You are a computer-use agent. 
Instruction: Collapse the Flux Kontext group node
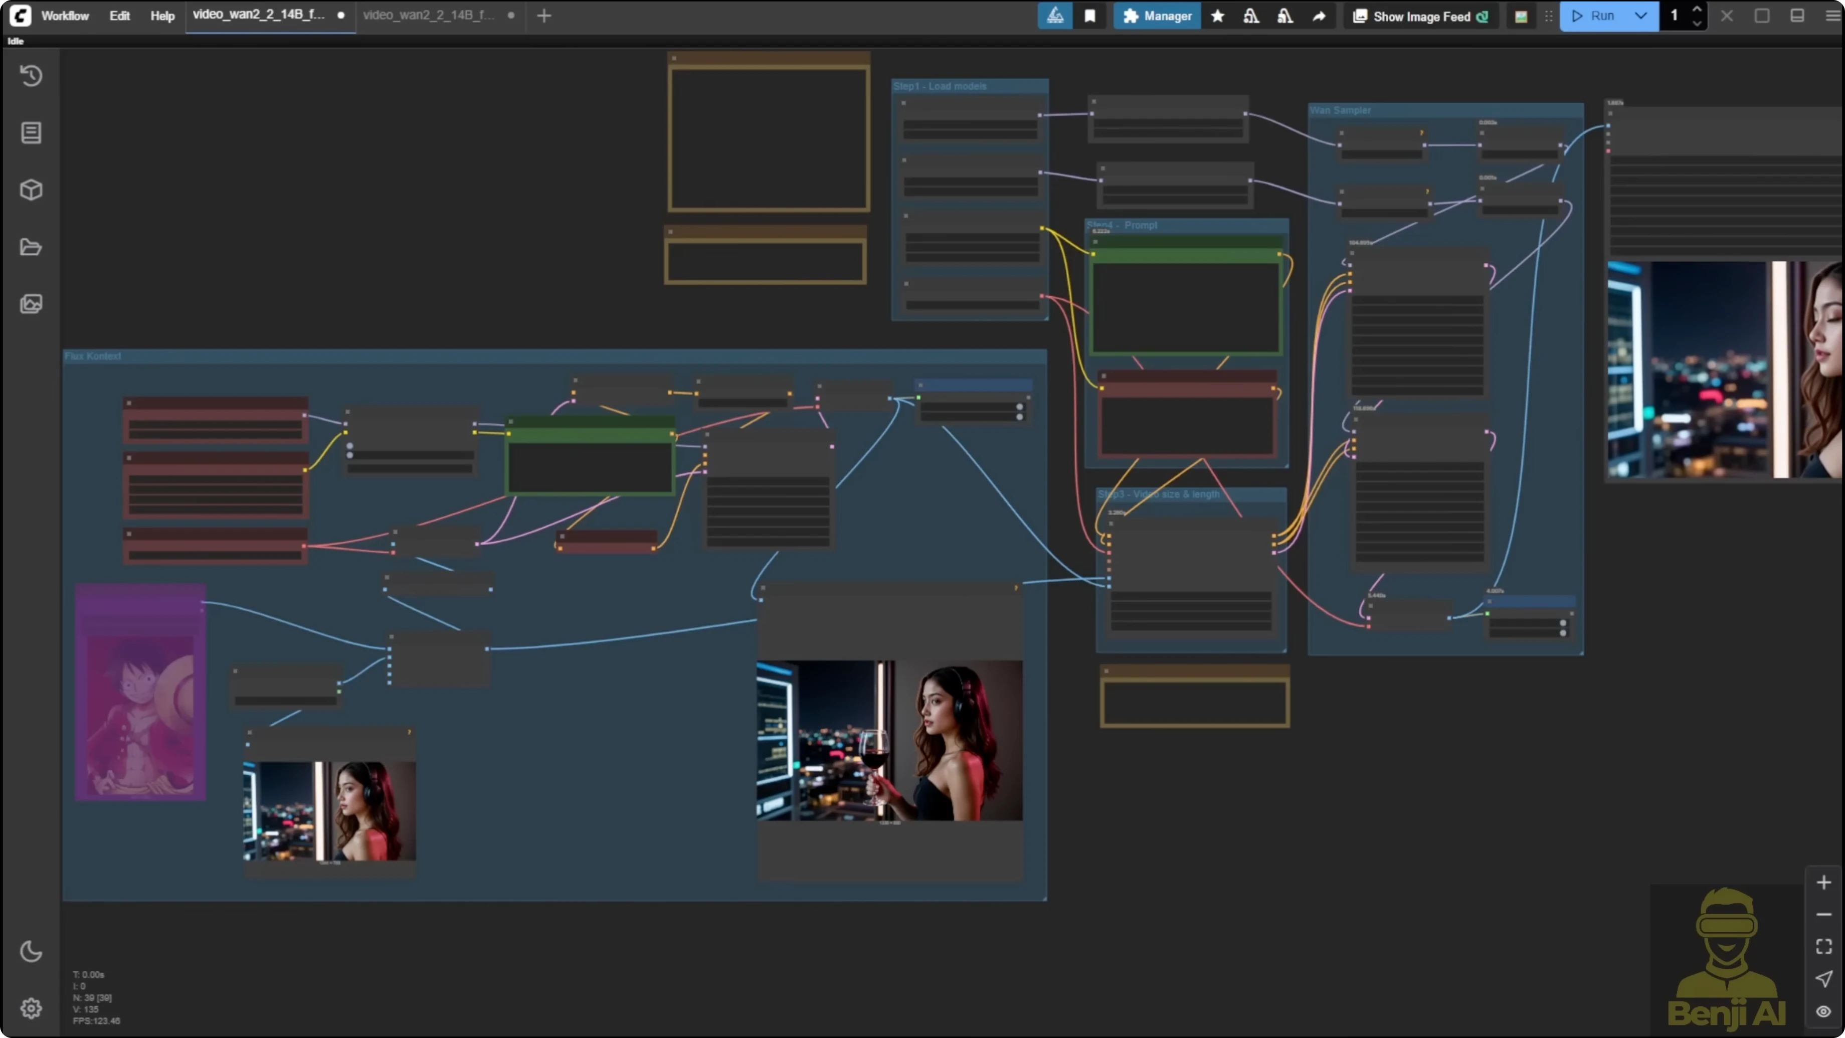[x=93, y=356]
